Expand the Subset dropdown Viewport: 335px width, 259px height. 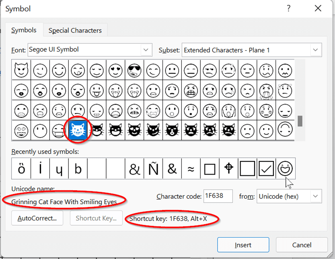(x=315, y=50)
